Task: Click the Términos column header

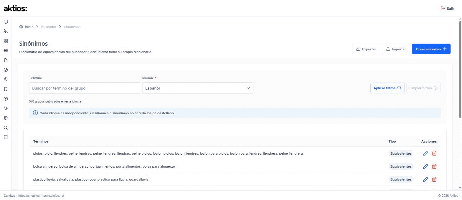Action: 41,141
